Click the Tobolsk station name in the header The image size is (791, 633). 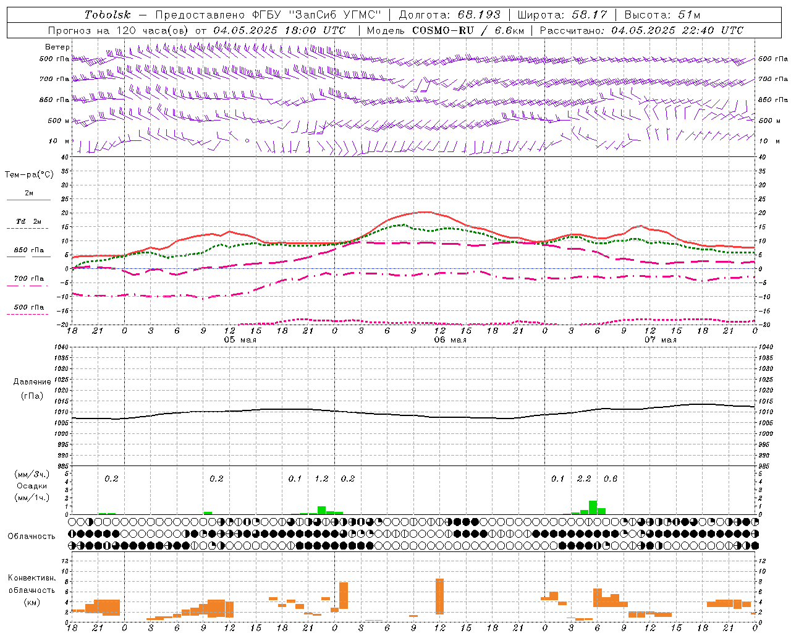coord(108,15)
